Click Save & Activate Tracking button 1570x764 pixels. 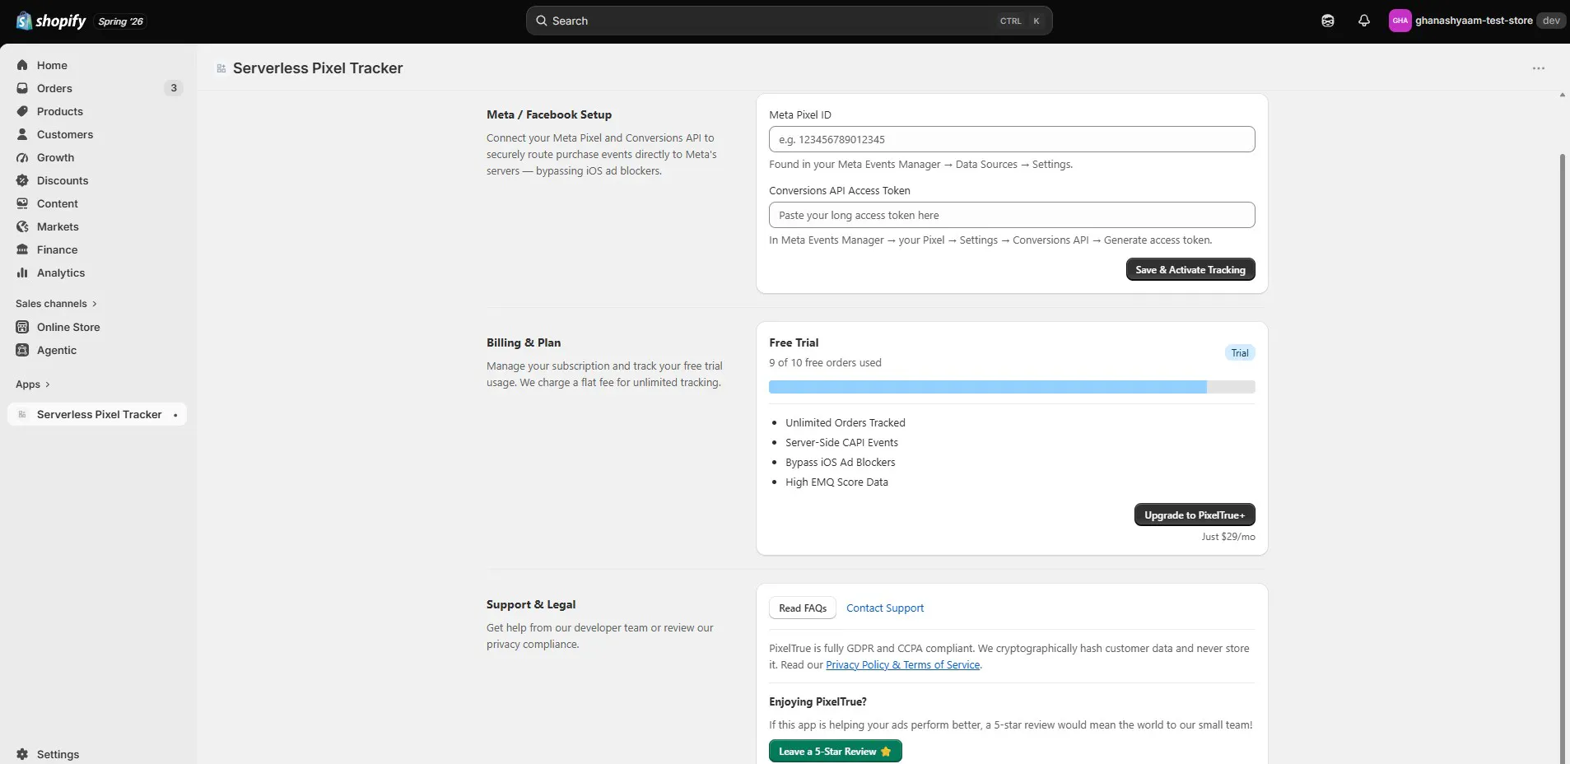coord(1190,269)
